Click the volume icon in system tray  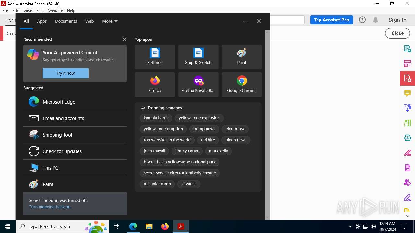373,227
